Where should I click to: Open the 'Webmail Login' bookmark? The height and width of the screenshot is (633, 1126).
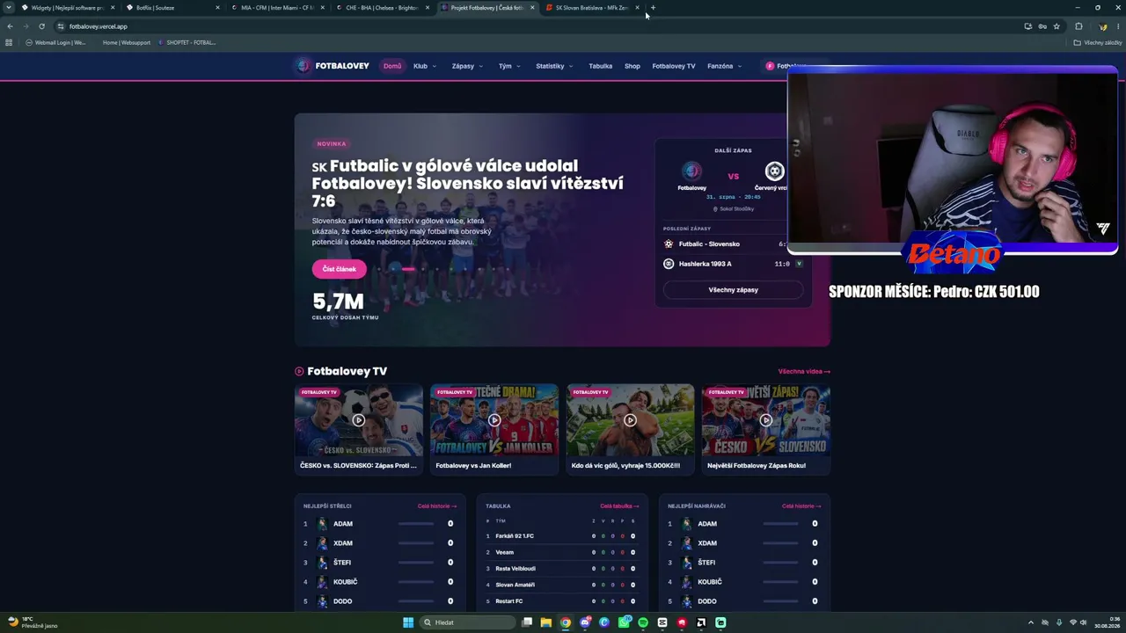(x=55, y=42)
